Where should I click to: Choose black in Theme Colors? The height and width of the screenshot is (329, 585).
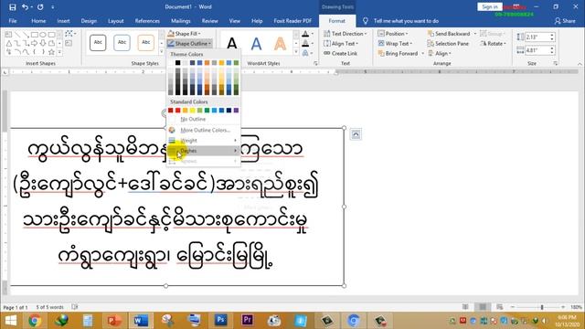tap(178, 63)
